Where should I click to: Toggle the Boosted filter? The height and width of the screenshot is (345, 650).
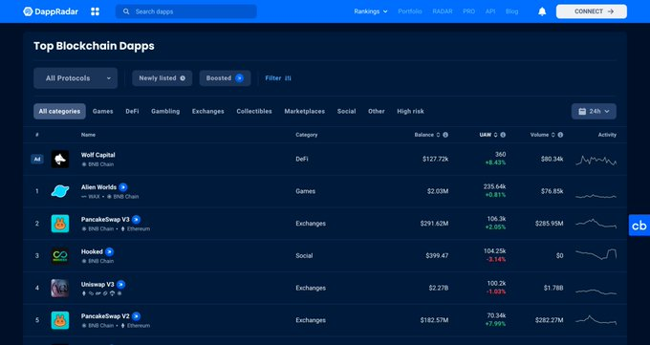(x=225, y=78)
